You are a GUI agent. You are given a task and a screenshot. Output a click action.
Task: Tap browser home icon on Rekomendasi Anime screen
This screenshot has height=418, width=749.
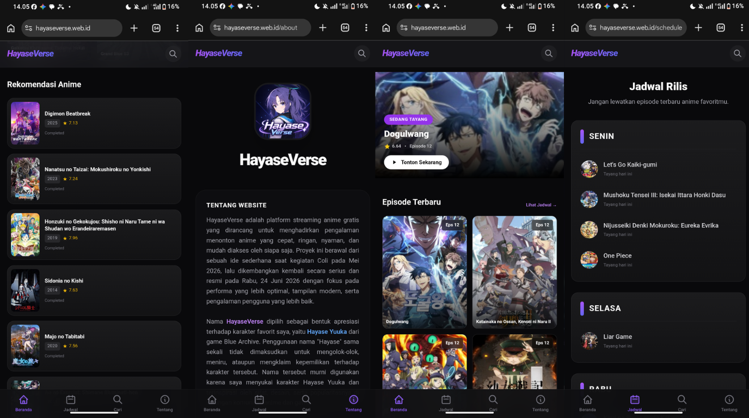pyautogui.click(x=11, y=28)
